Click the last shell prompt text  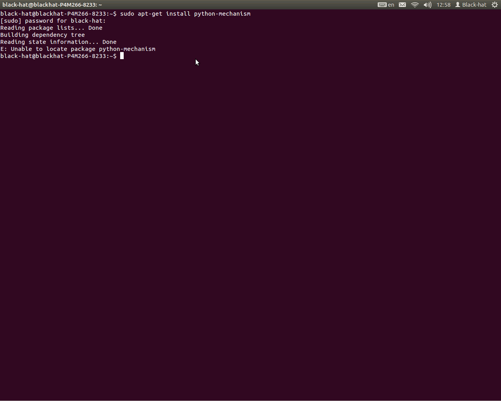click(x=58, y=56)
